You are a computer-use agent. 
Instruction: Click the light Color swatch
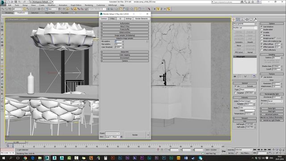(250, 110)
